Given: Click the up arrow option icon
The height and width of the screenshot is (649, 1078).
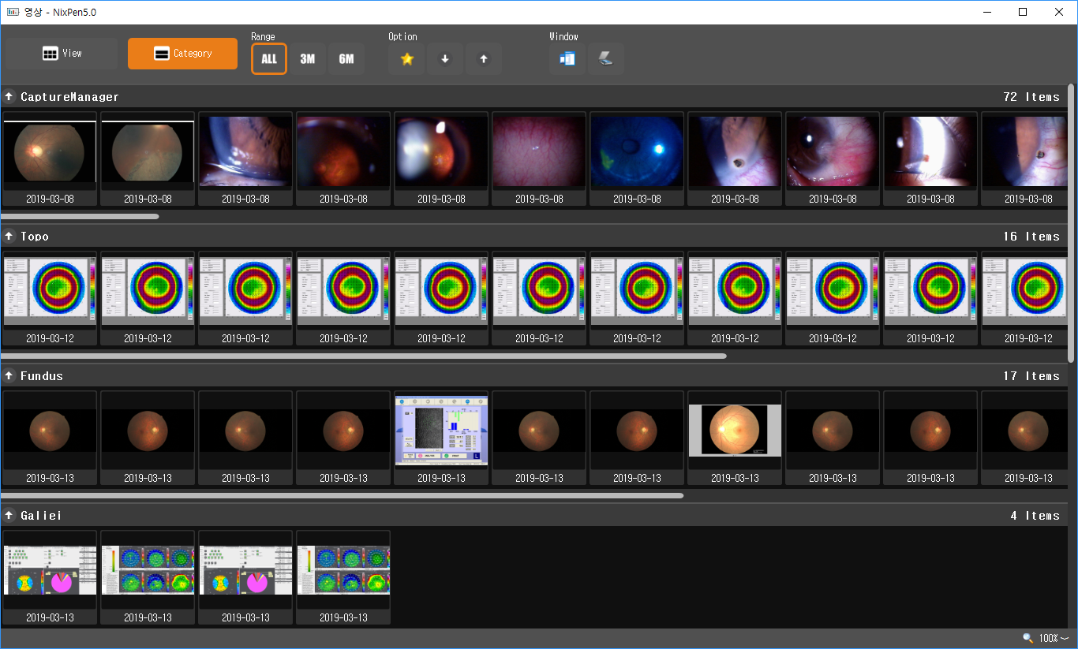Looking at the screenshot, I should tap(484, 59).
